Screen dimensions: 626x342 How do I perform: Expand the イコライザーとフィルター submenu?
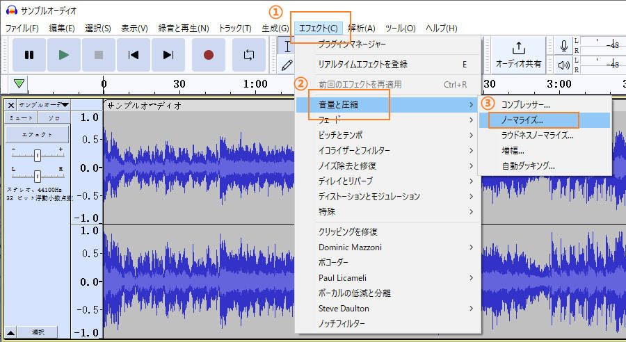click(x=387, y=150)
